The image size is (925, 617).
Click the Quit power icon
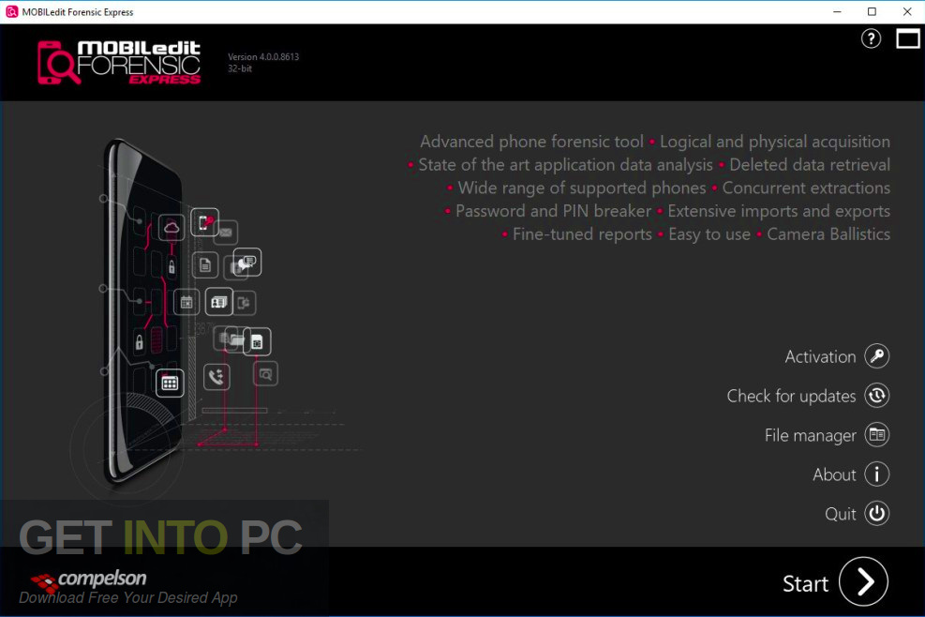pos(876,514)
